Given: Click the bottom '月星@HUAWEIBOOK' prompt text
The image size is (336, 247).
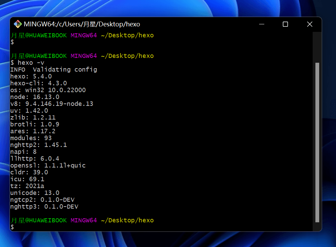Looking at the screenshot, I should pyautogui.click(x=39, y=220).
